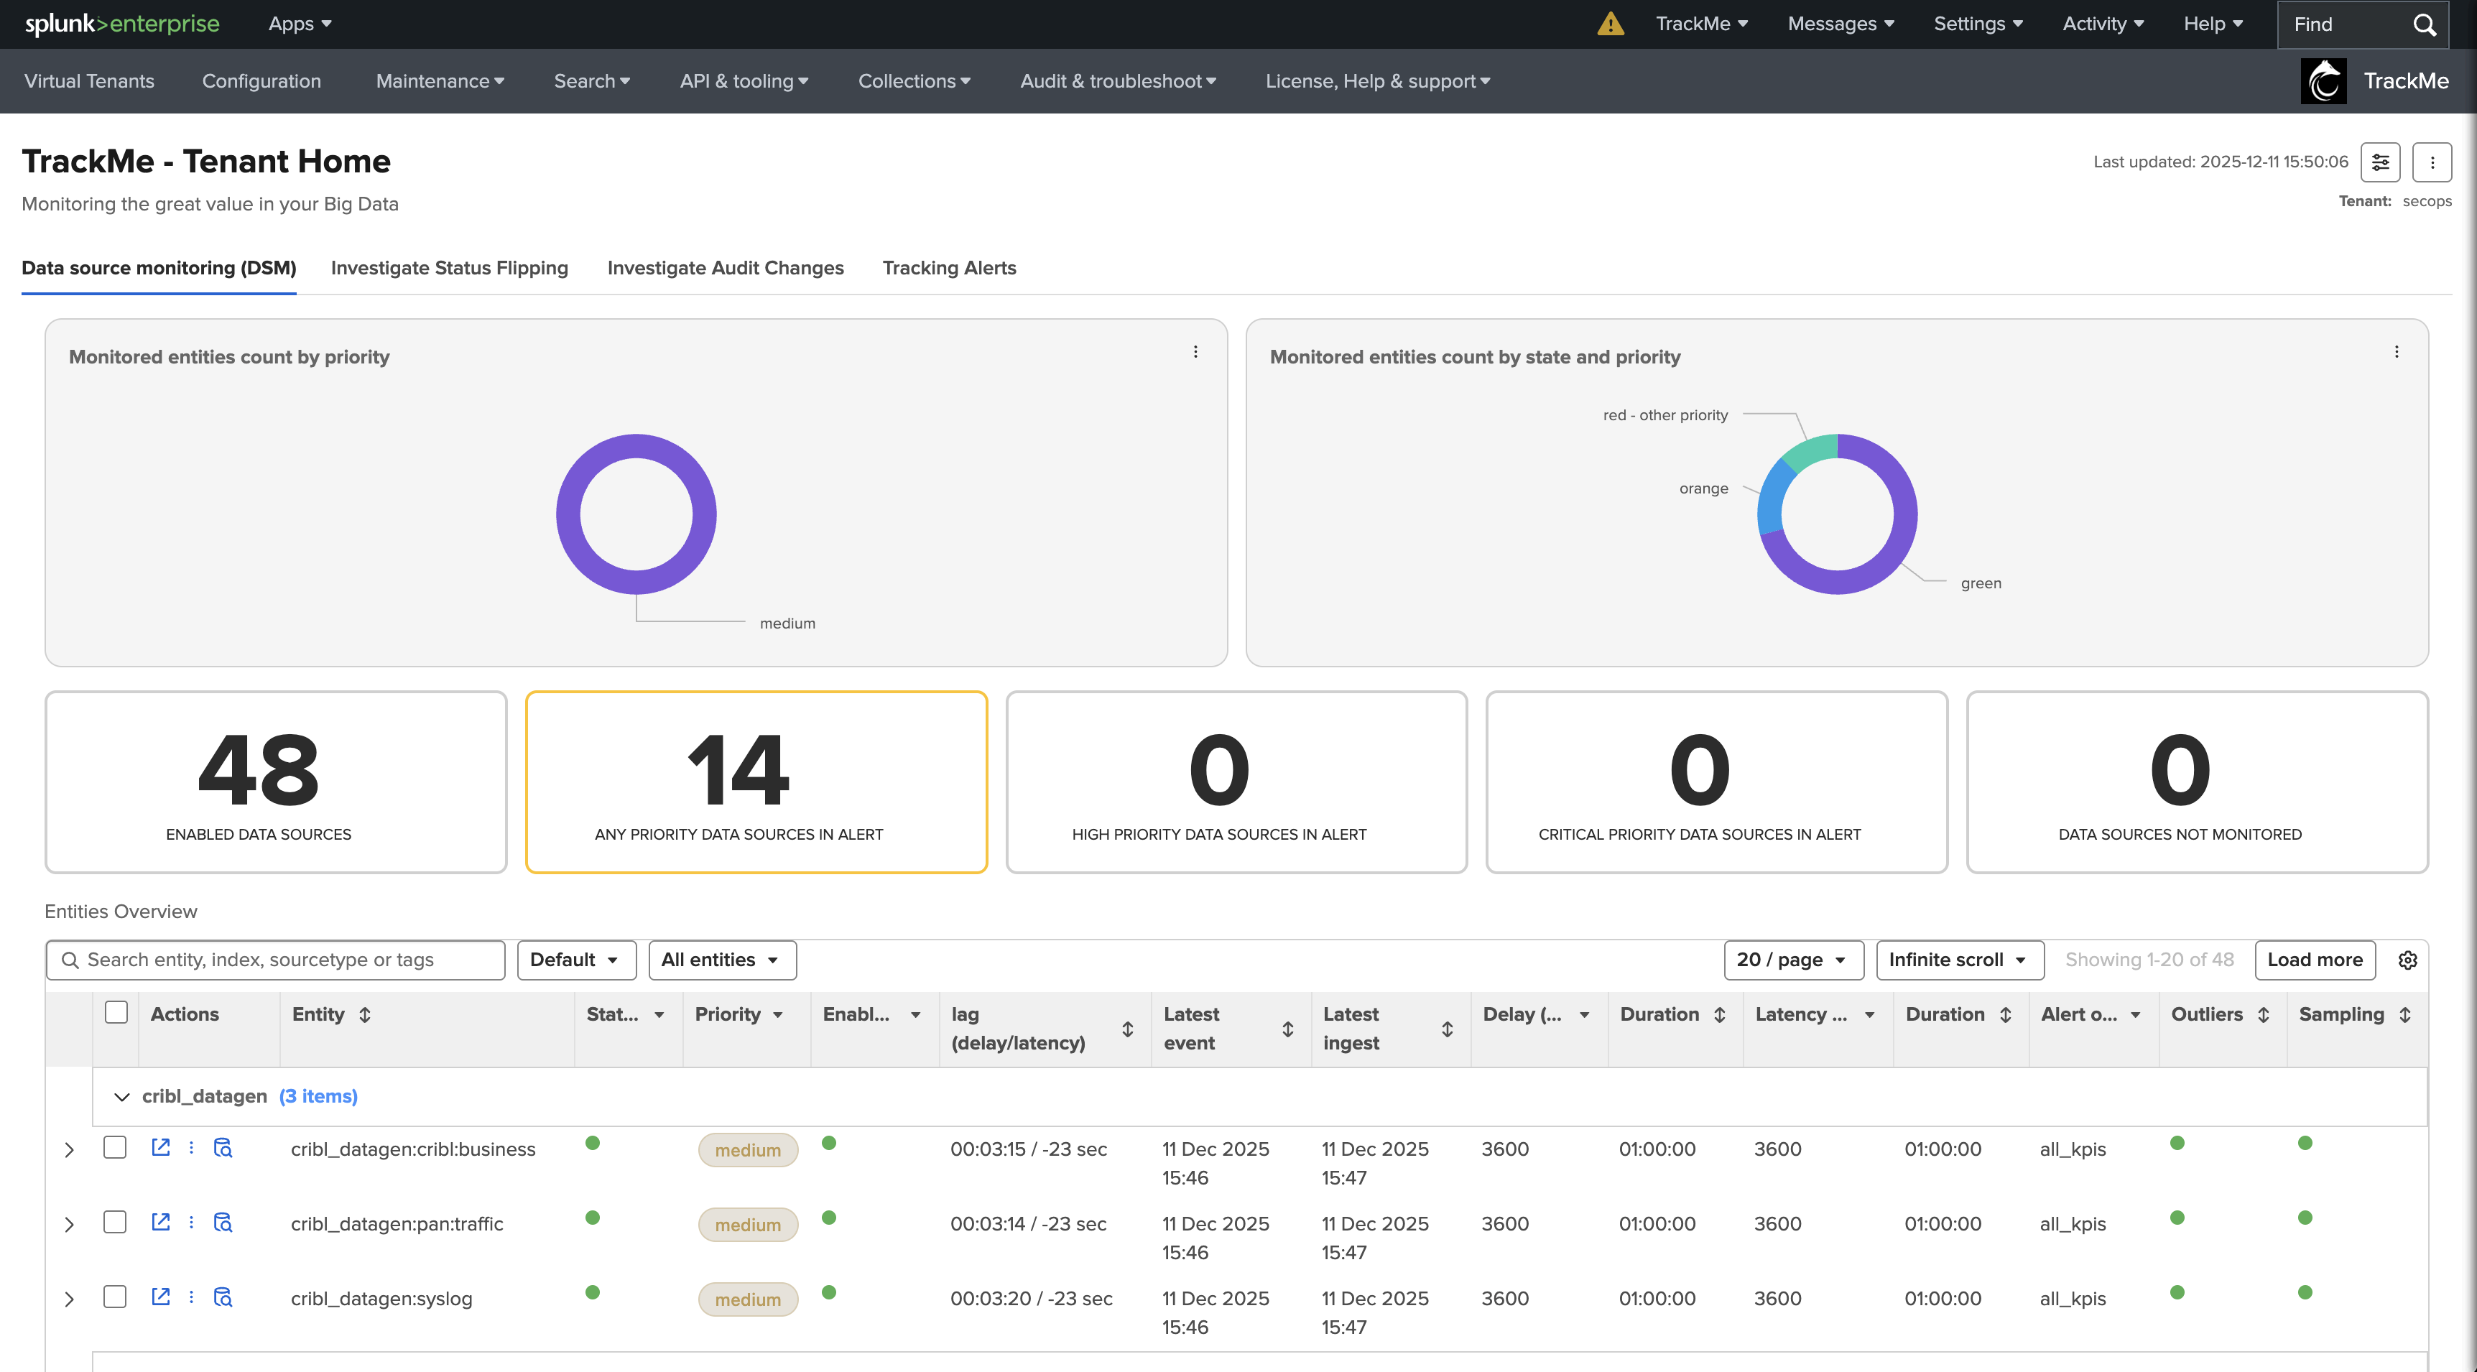Click the purple medium donut ring

[x=569, y=514]
